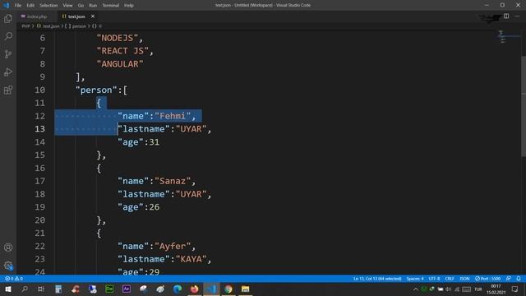Open the editor More Actions ellipsis
The width and height of the screenshot is (526, 296).
coord(517,16)
